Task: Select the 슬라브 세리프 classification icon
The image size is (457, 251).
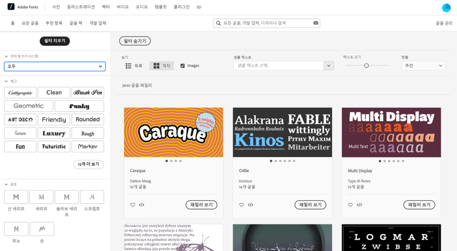Action: (67, 197)
